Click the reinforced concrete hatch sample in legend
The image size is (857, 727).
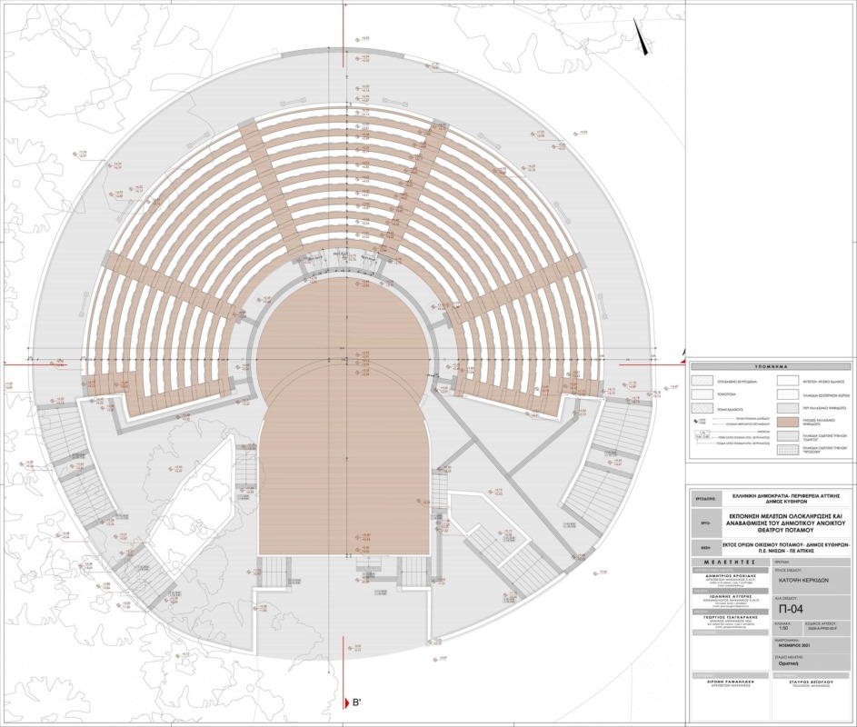(x=703, y=381)
